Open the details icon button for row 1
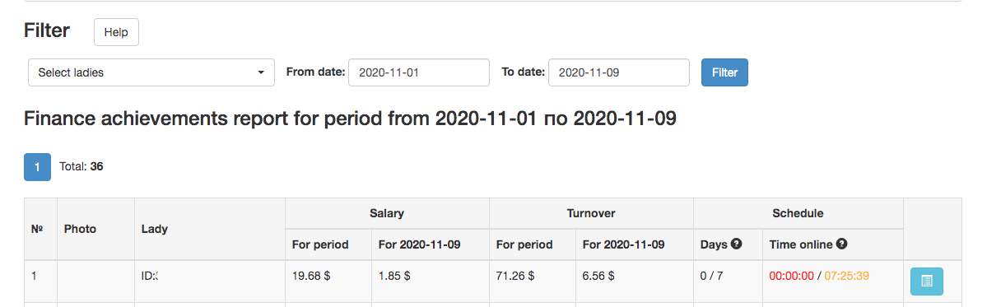The width and height of the screenshot is (1001, 307). [927, 281]
